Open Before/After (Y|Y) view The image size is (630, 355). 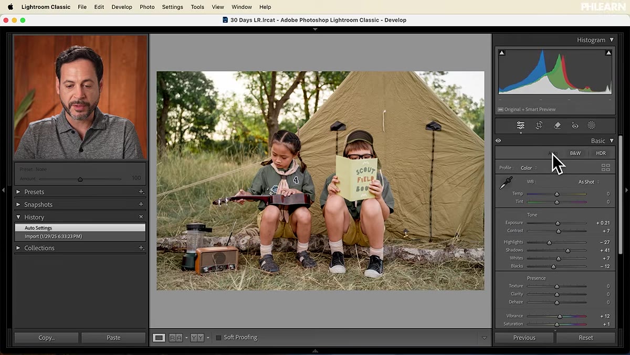pyautogui.click(x=197, y=338)
